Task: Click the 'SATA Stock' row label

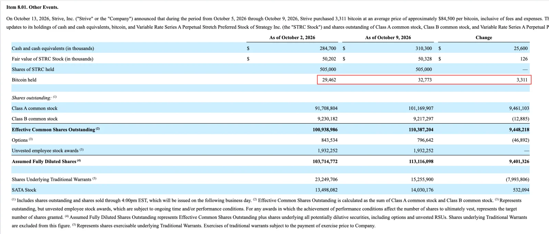Action: coord(24,190)
